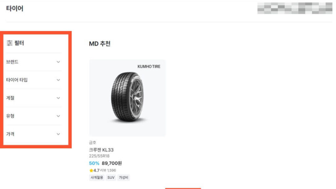Select the 가격 filter row label
The height and width of the screenshot is (189, 336).
[x=10, y=134]
